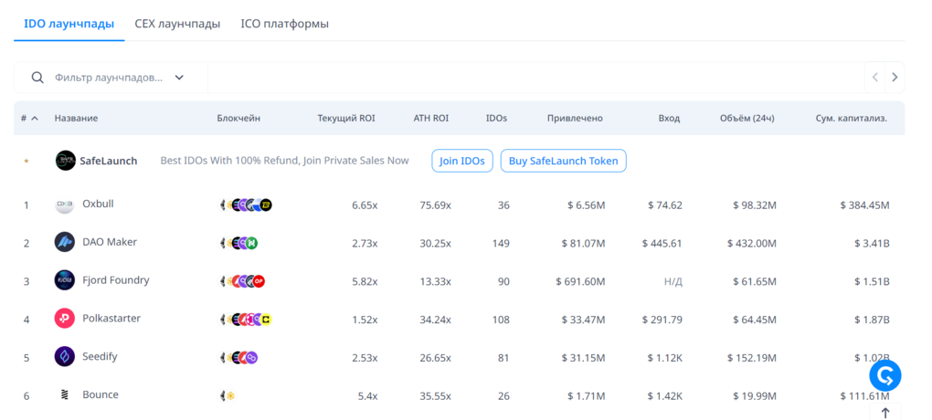This screenshot has width=932, height=420.
Task: Click the DAO Maker logo icon
Action: pyautogui.click(x=65, y=243)
